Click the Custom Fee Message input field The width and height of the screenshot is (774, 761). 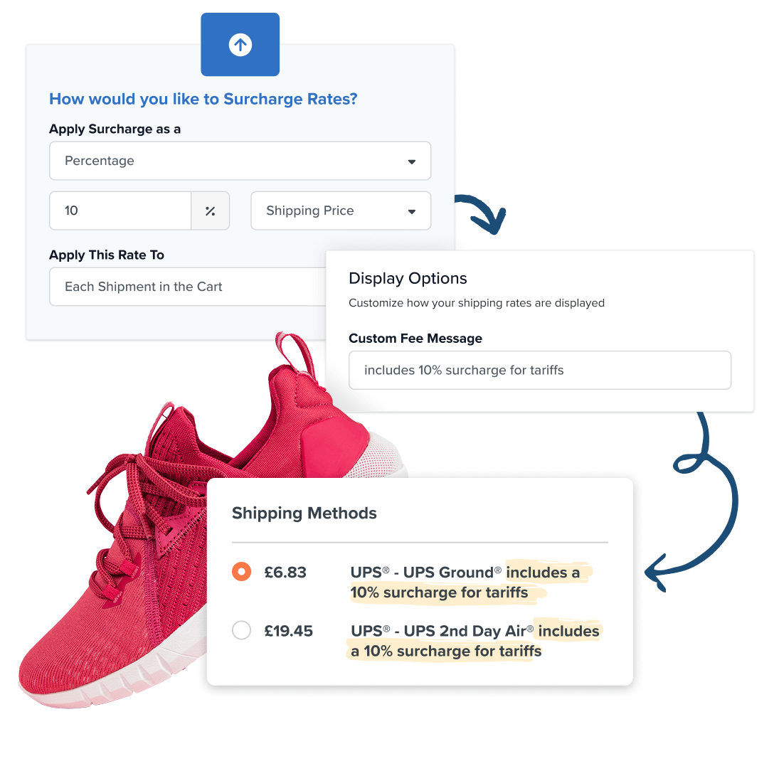(x=540, y=370)
